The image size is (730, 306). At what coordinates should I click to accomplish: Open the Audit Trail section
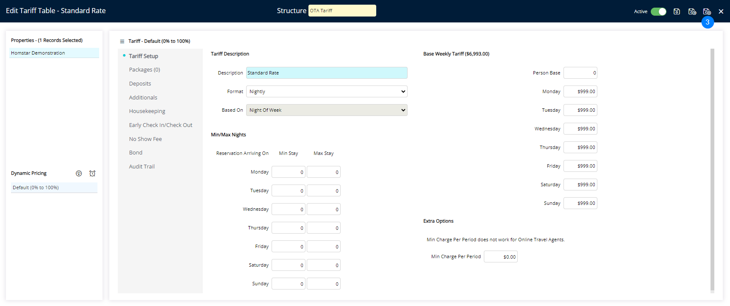[x=142, y=167]
